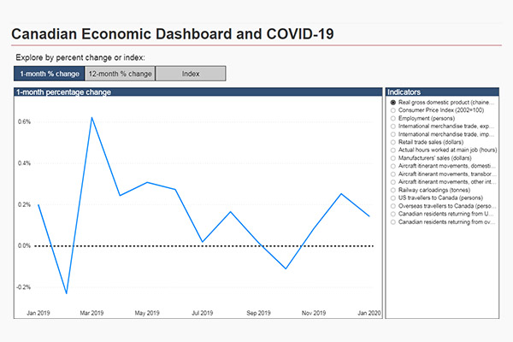The width and height of the screenshot is (513, 342).
Task: Select Employment (persons) radio button
Action: click(x=393, y=119)
